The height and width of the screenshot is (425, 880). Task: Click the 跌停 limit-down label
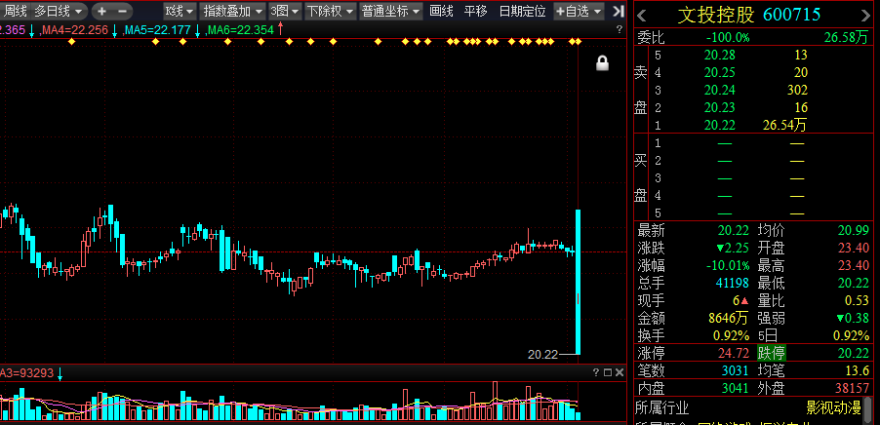point(772,353)
